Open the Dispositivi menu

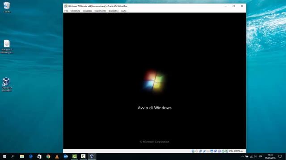click(x=113, y=11)
